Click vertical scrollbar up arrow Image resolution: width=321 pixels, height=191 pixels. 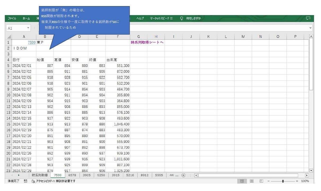coord(311,36)
